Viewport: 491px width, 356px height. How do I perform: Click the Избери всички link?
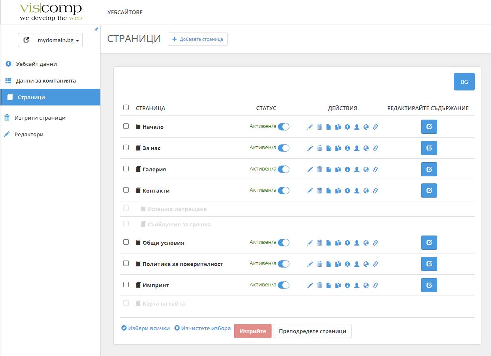tap(145, 328)
